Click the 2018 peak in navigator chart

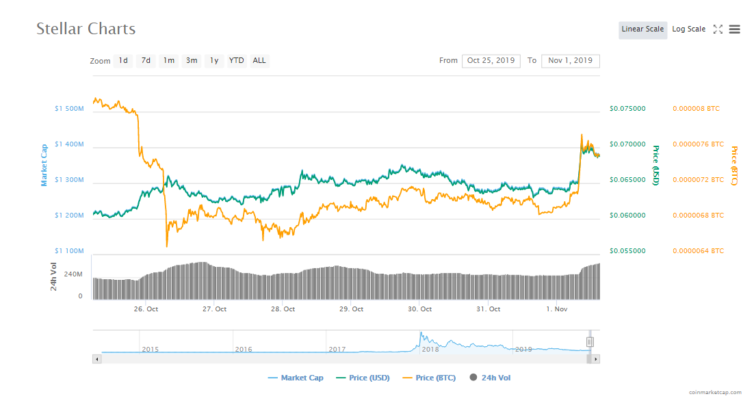click(x=421, y=333)
